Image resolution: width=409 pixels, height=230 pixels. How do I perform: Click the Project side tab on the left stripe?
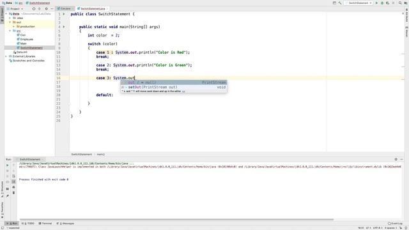pyautogui.click(x=2, y=15)
